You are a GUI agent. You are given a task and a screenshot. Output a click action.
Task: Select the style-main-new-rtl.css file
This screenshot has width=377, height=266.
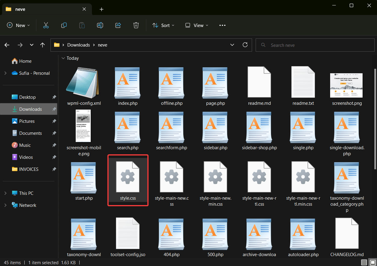pos(260,184)
